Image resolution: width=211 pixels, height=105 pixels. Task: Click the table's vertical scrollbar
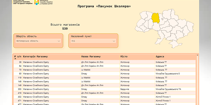coord(197,79)
